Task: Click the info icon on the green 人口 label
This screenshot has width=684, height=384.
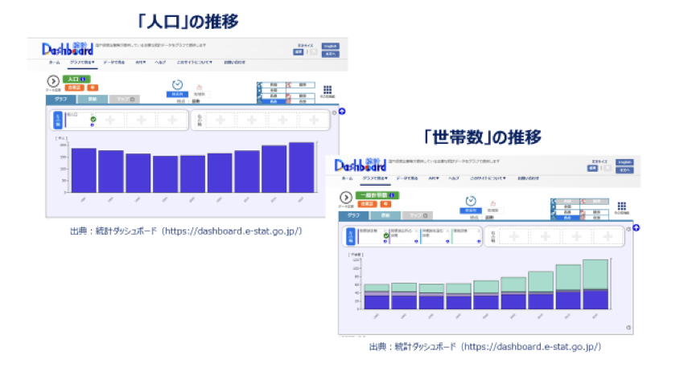Action: (x=84, y=80)
